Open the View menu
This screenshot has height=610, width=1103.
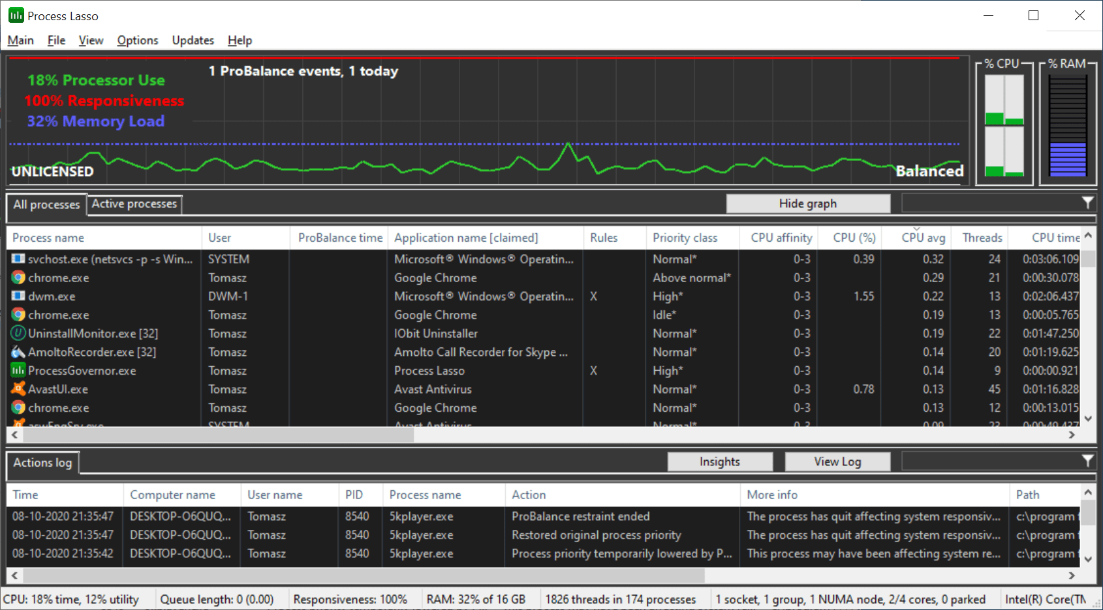pos(91,40)
